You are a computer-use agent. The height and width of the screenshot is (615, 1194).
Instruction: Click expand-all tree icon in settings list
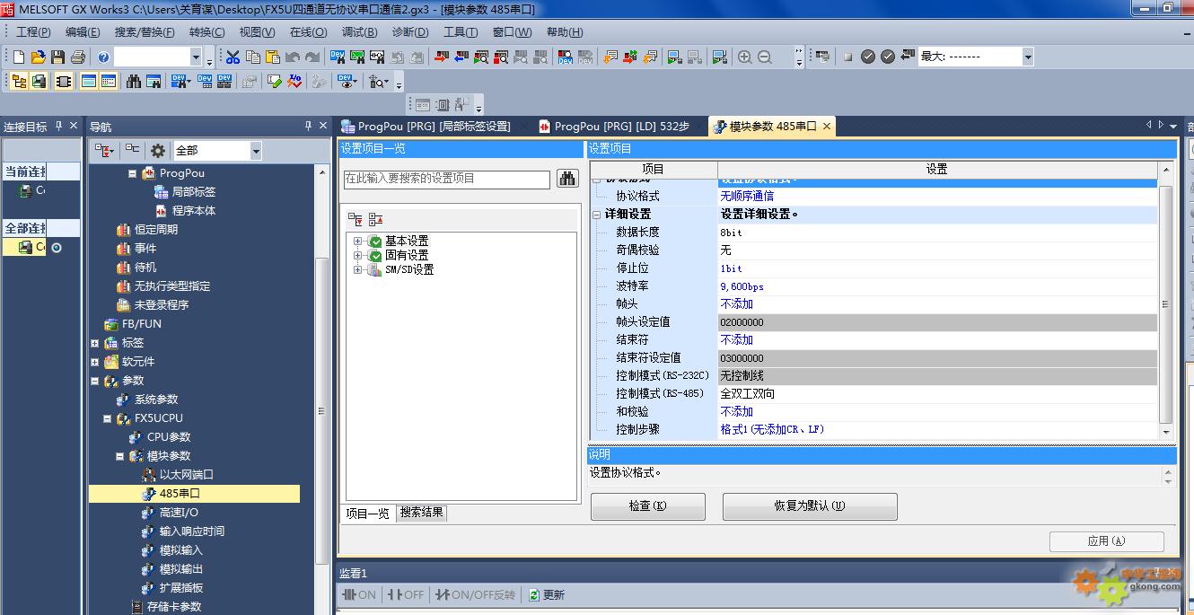(356, 218)
